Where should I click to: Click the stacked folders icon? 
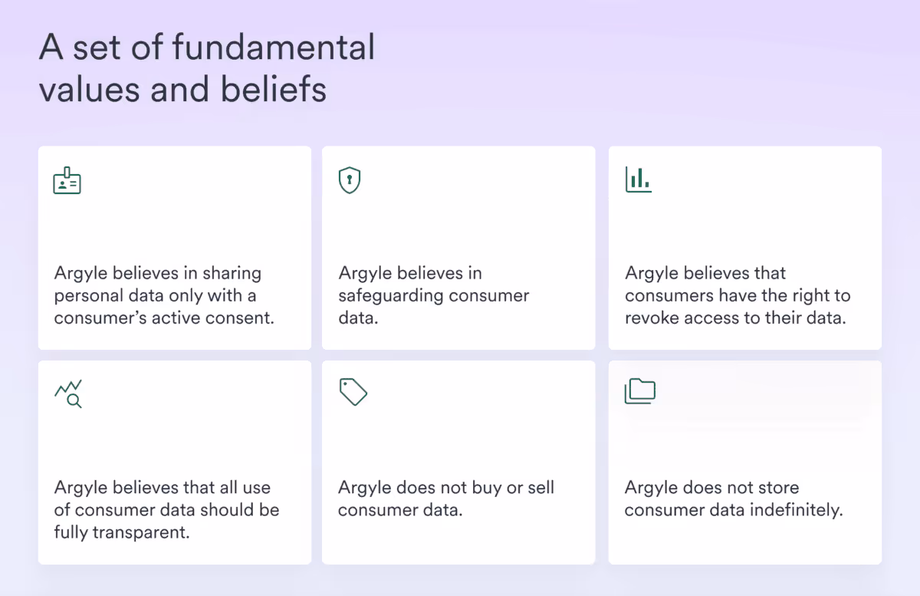click(x=640, y=391)
